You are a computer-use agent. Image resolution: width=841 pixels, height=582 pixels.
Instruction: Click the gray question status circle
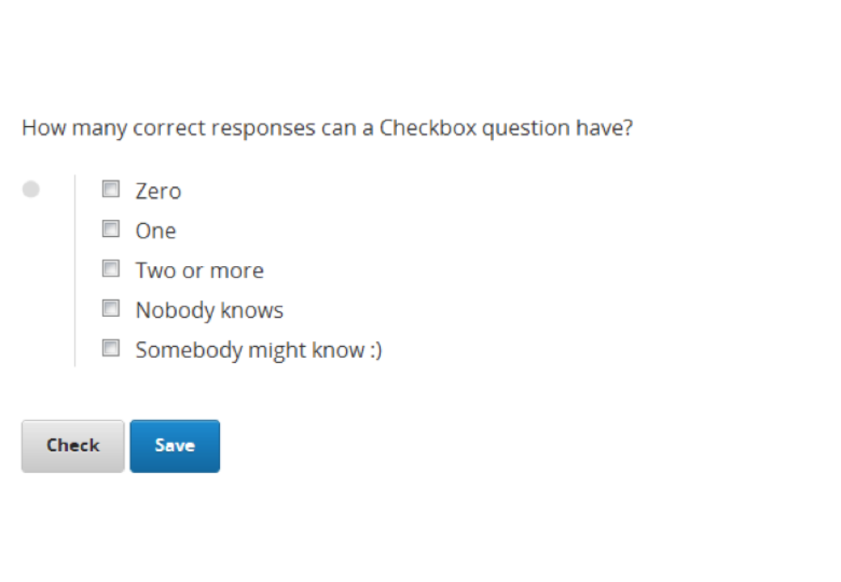(31, 190)
